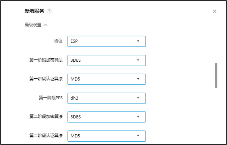The width and height of the screenshot is (227, 145).
Task: Close the 新增服务 dialog
Action: pyautogui.click(x=215, y=11)
